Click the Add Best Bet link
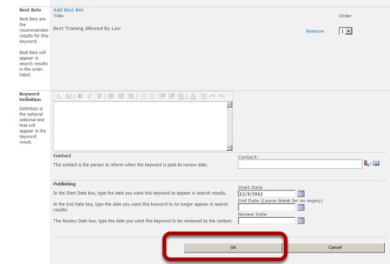The width and height of the screenshot is (390, 264). 69,9
